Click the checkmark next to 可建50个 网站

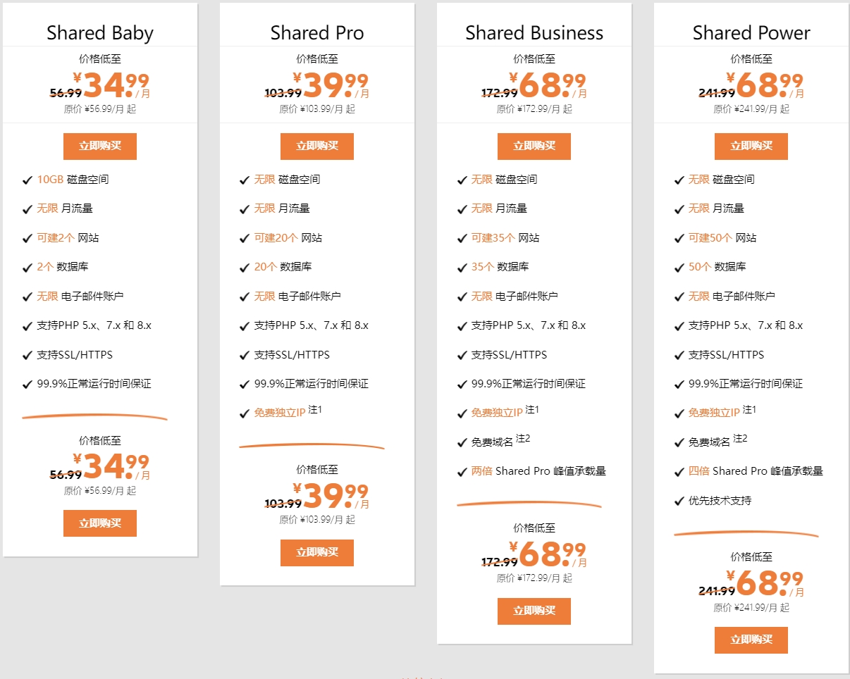(x=679, y=239)
